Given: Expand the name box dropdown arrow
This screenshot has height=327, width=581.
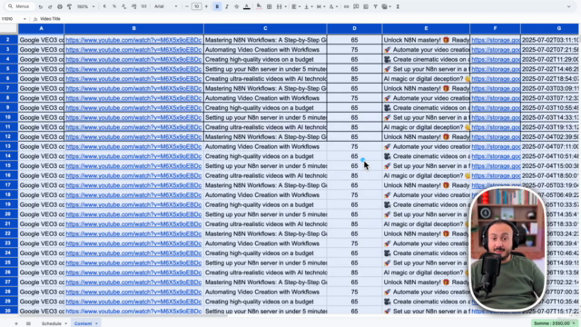Looking at the screenshot, I should pyautogui.click(x=25, y=19).
